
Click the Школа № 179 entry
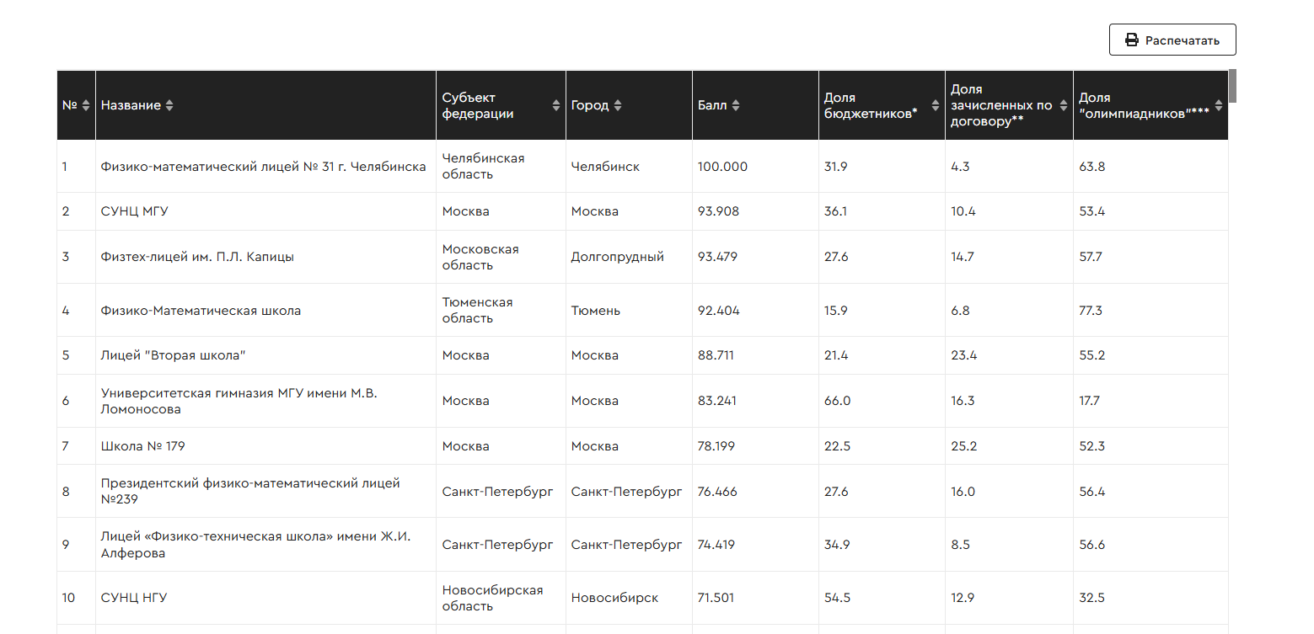(x=142, y=446)
